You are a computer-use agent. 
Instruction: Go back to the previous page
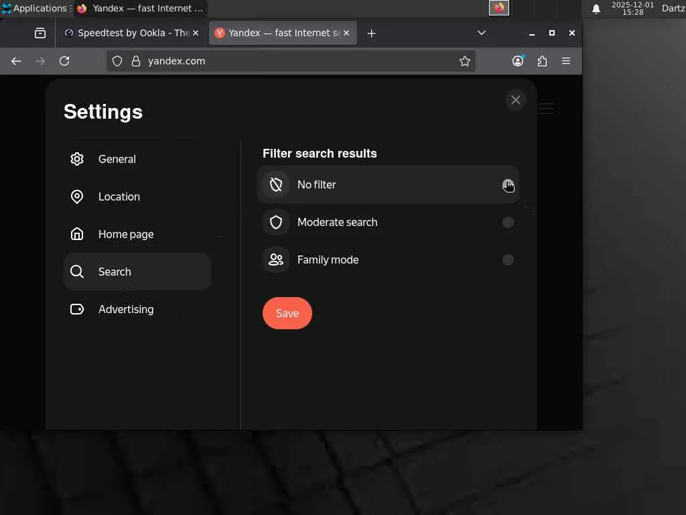16,61
